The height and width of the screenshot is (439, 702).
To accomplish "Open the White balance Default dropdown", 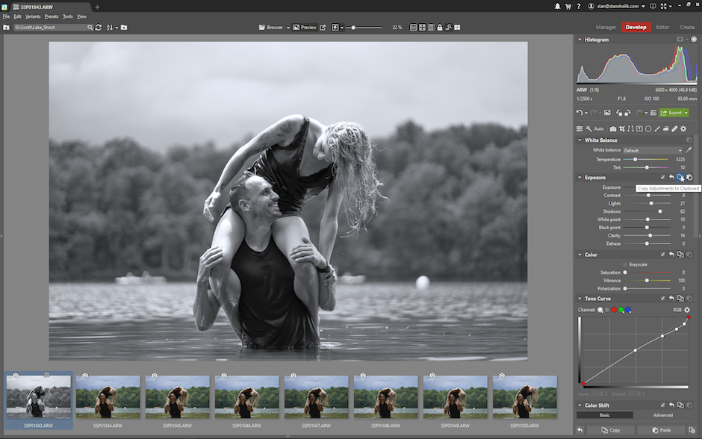I will (x=653, y=150).
